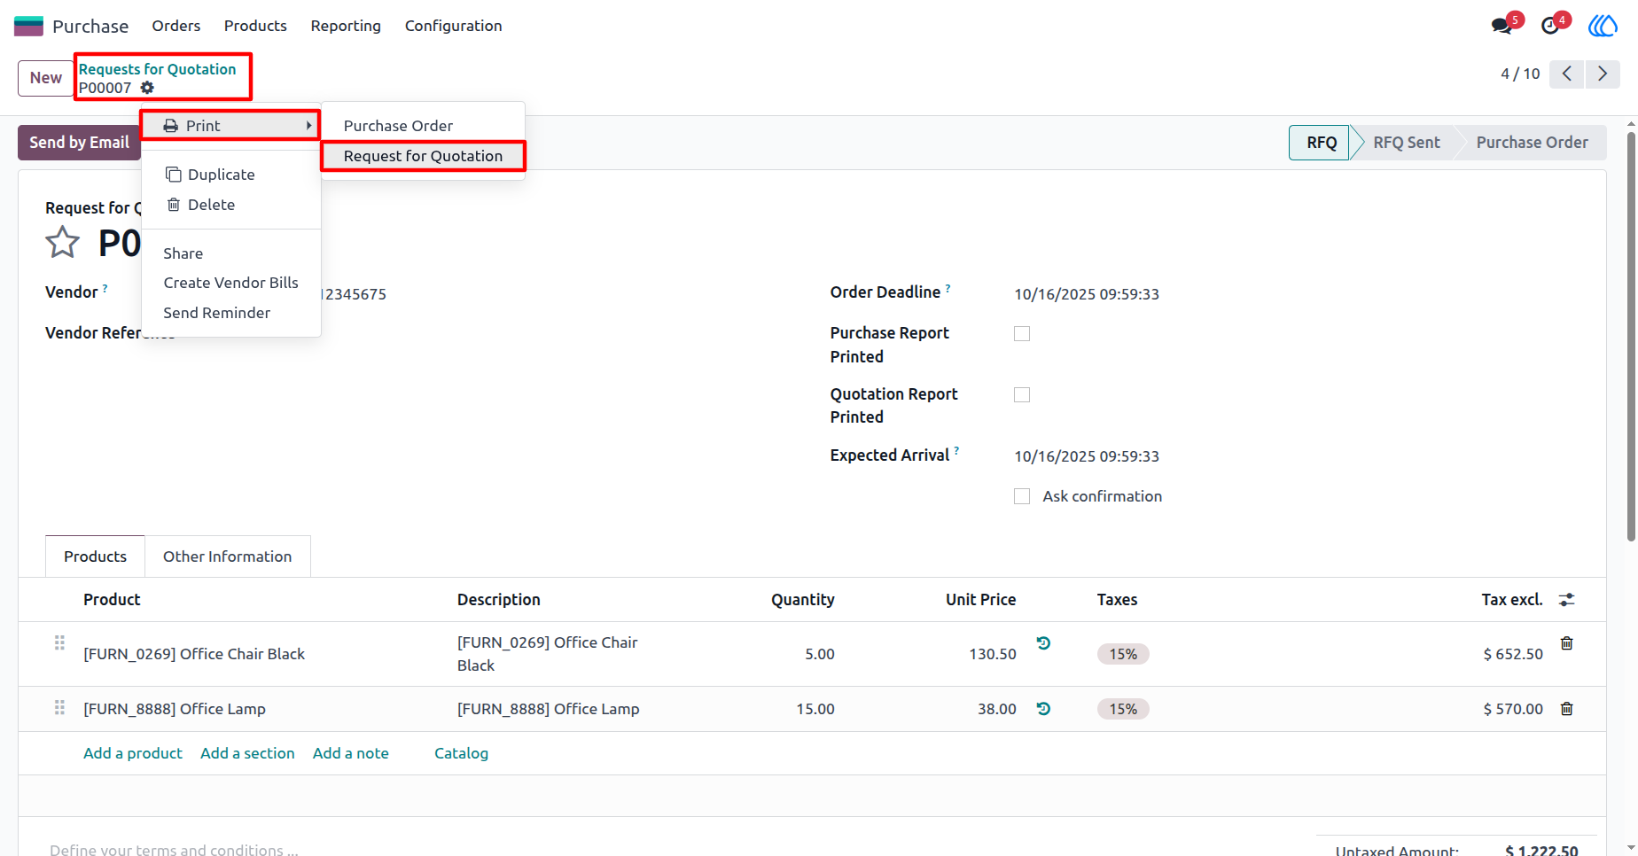The width and height of the screenshot is (1638, 856).
Task: Tick the Quotation Report Printed checkbox
Action: 1022,395
